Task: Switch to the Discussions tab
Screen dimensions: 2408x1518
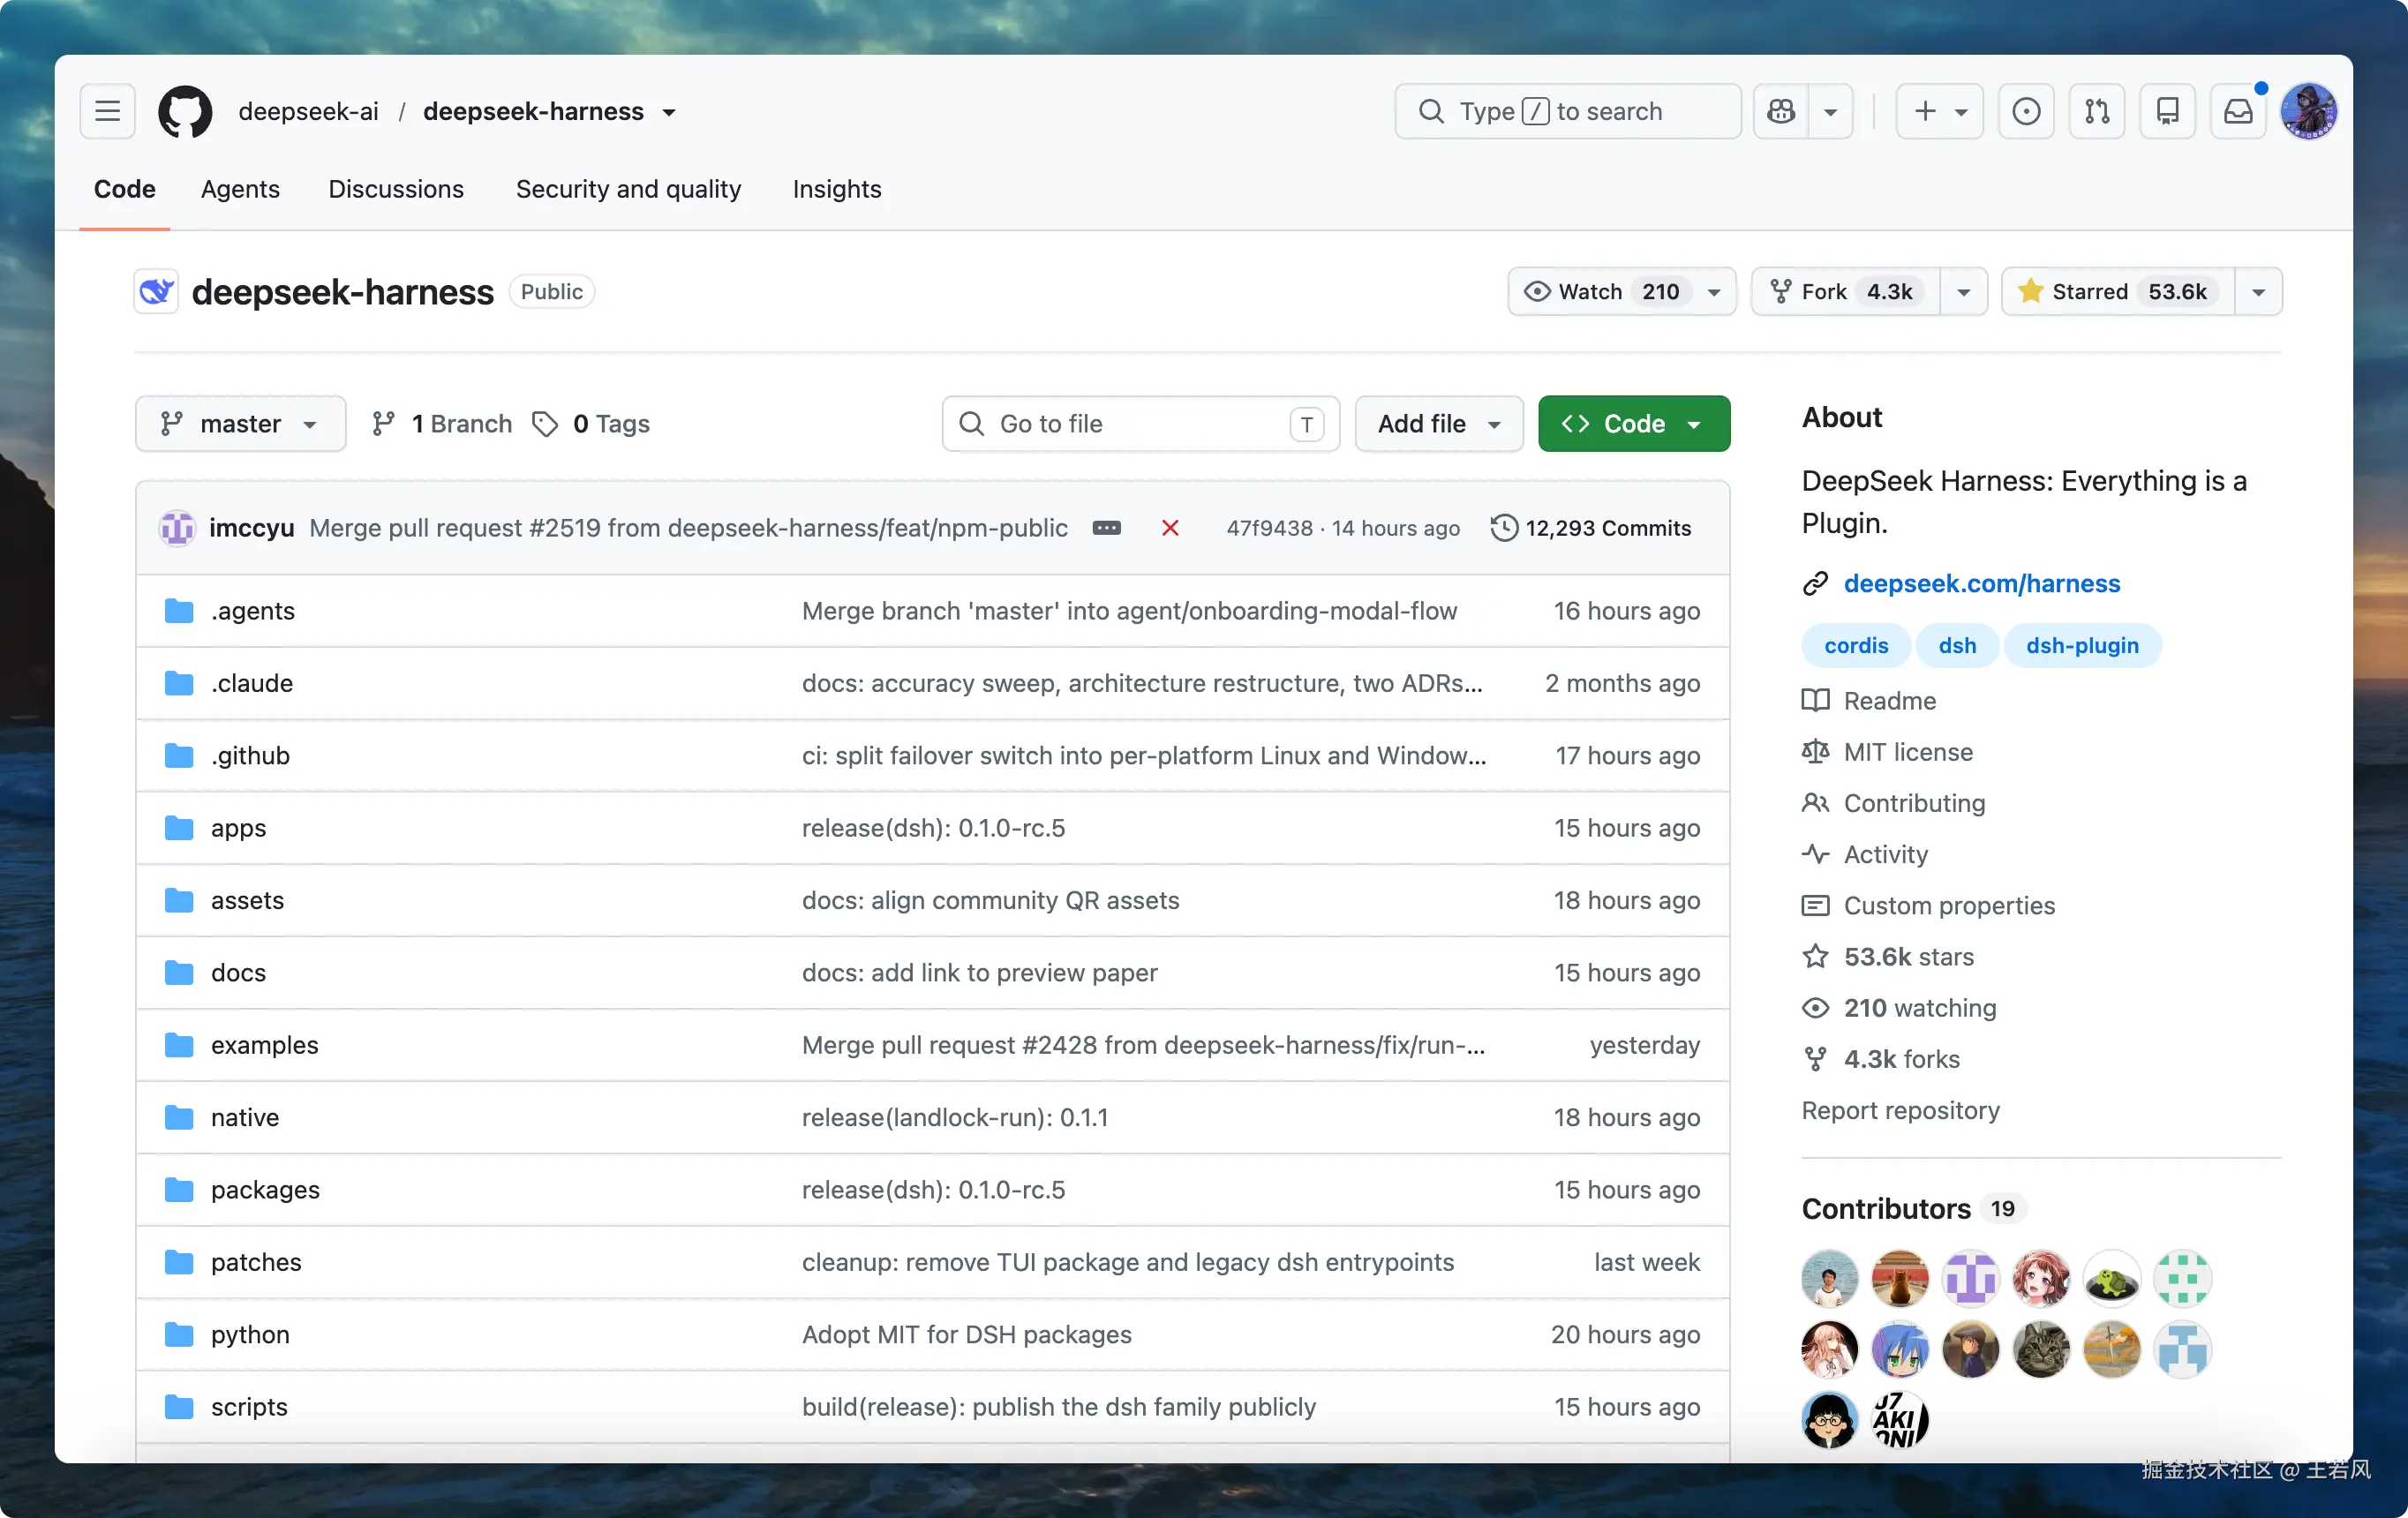Action: [x=396, y=189]
